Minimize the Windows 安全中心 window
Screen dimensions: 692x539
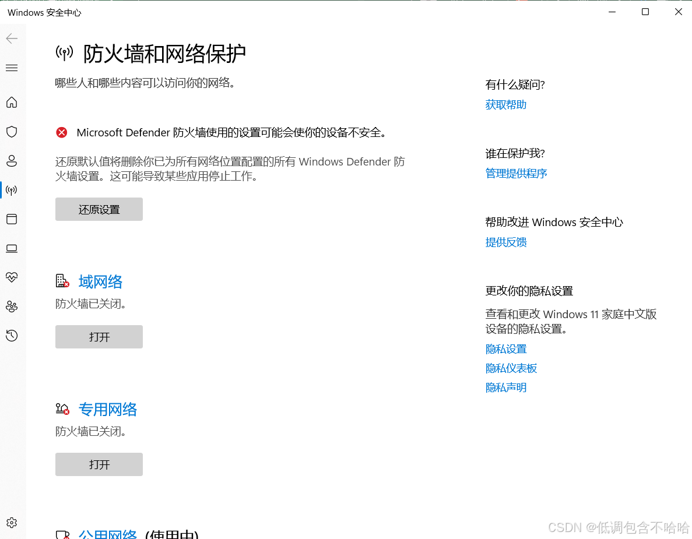click(x=612, y=12)
